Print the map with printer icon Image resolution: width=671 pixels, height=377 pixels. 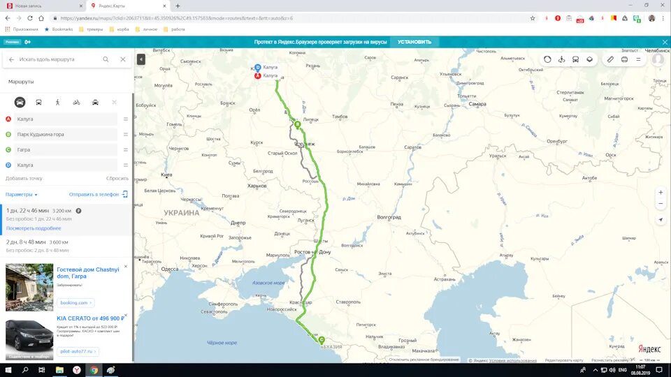coord(624,59)
